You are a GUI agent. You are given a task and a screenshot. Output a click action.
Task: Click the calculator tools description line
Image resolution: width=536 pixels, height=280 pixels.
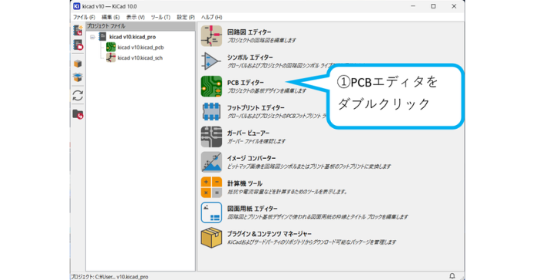coord(287,192)
